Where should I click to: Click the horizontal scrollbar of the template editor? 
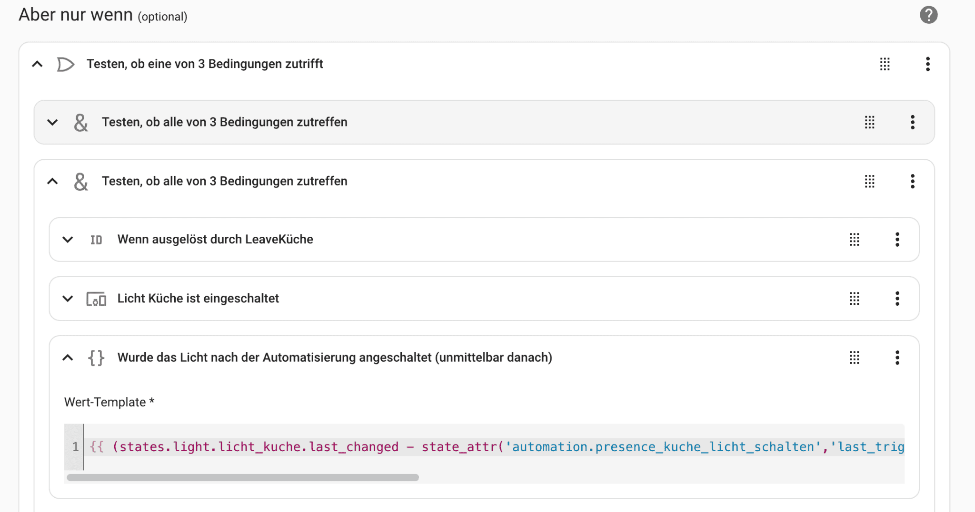tap(243, 477)
